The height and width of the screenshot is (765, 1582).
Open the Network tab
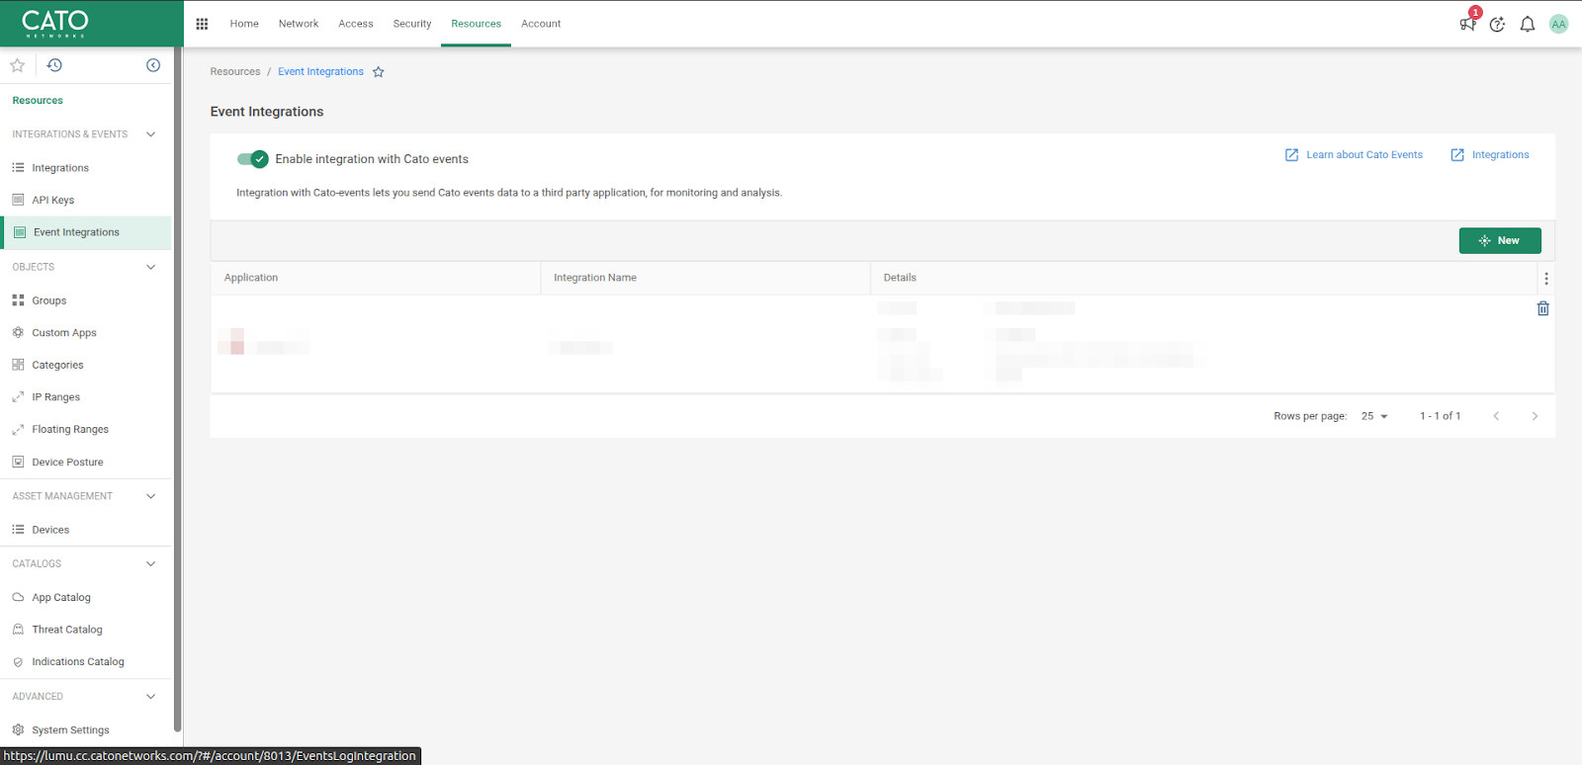coord(298,24)
